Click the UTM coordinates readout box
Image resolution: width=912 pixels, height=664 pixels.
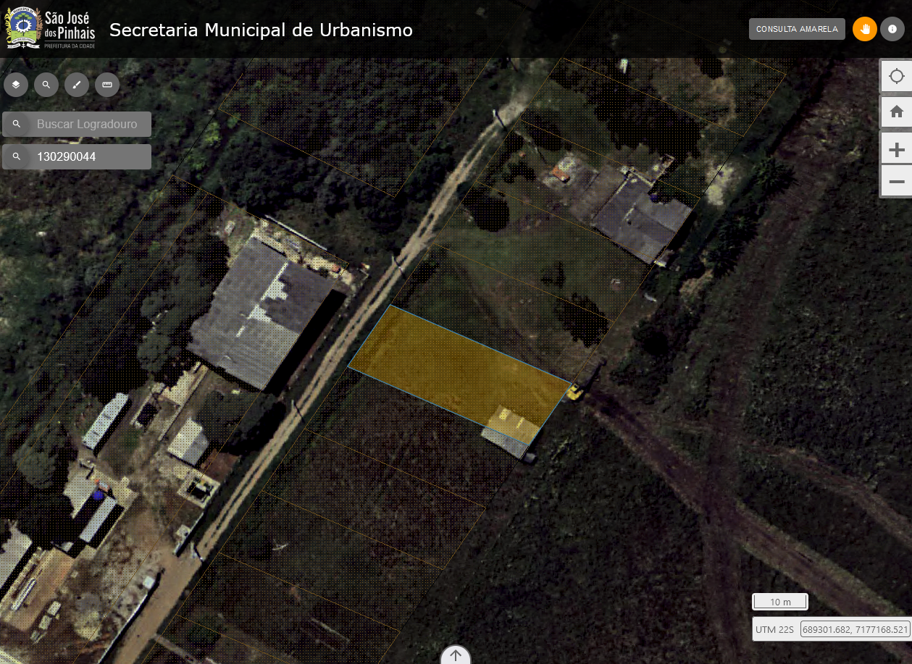[x=855, y=629]
